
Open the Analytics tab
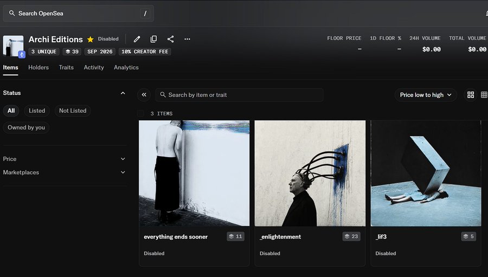click(126, 68)
